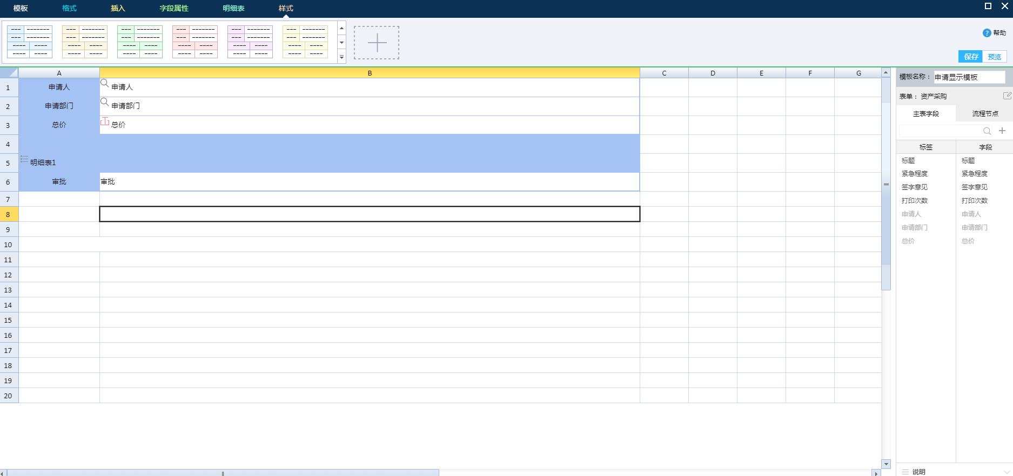The height and width of the screenshot is (476, 1013).
Task: Click the 模板名称 input field
Action: 969,77
